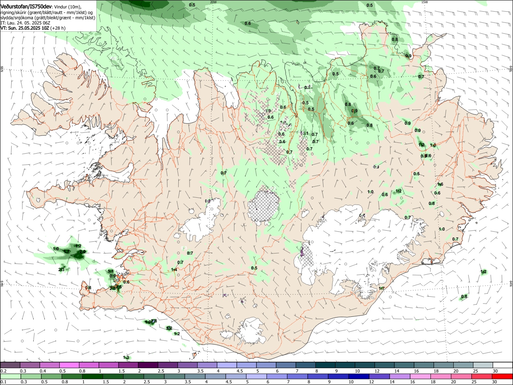Click the 'VT: Sun. 25.05.2025 10Z (+28 h)' line
The width and height of the screenshot is (513, 385).
(33, 28)
